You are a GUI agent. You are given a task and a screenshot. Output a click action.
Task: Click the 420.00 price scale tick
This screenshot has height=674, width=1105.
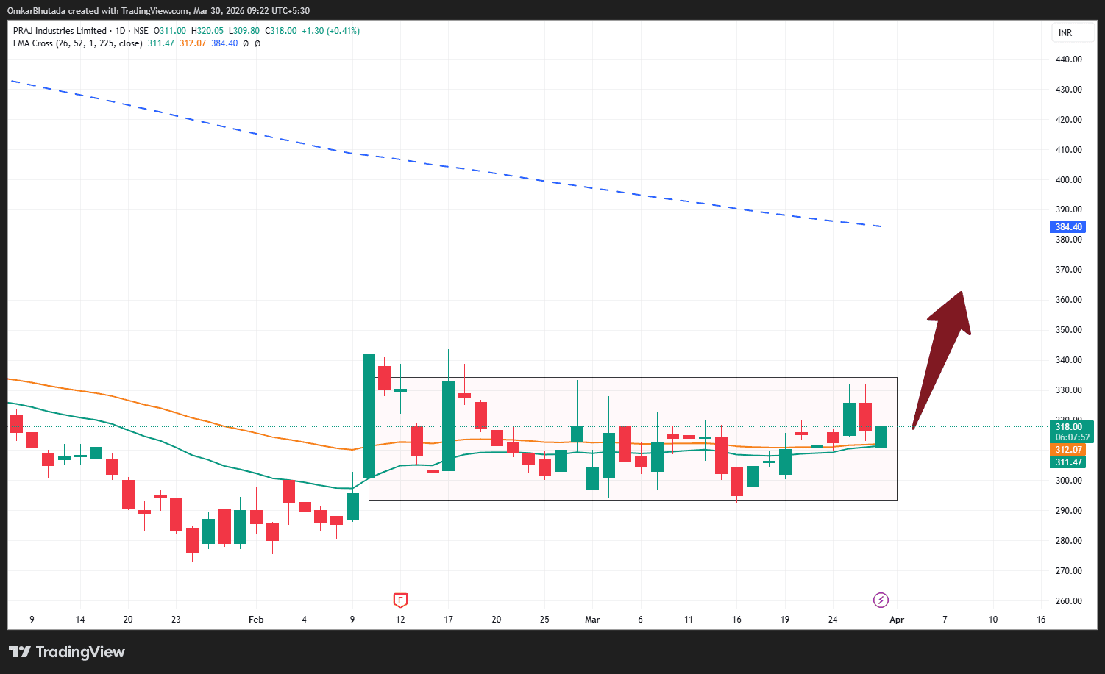(x=1068, y=120)
